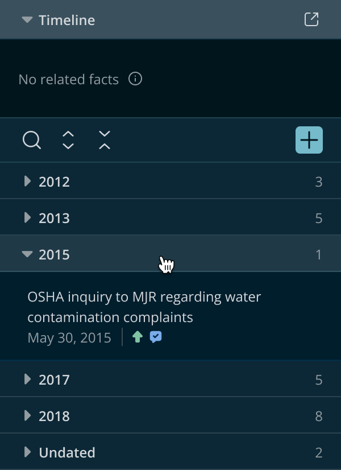
Task: Click the May 30, 2015 date text
Action: (x=69, y=338)
